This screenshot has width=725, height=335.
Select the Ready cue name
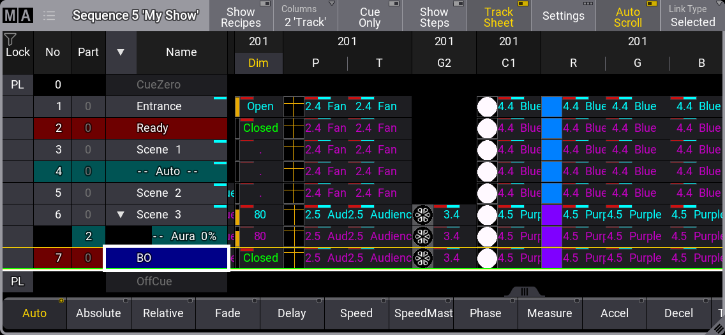pos(167,128)
